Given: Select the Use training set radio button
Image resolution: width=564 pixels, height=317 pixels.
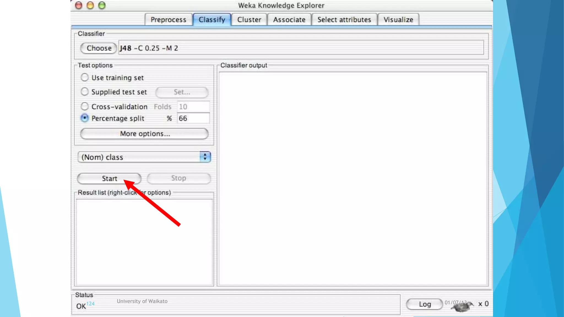Looking at the screenshot, I should pos(85,77).
